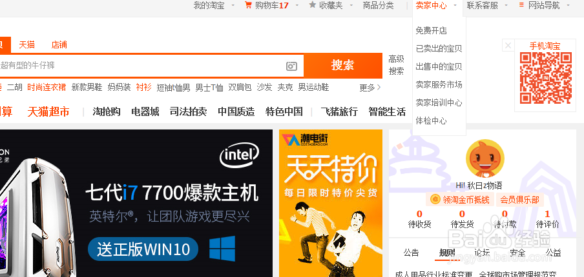Open the 七代i7 7700爆款主机 banner

pyautogui.click(x=136, y=203)
